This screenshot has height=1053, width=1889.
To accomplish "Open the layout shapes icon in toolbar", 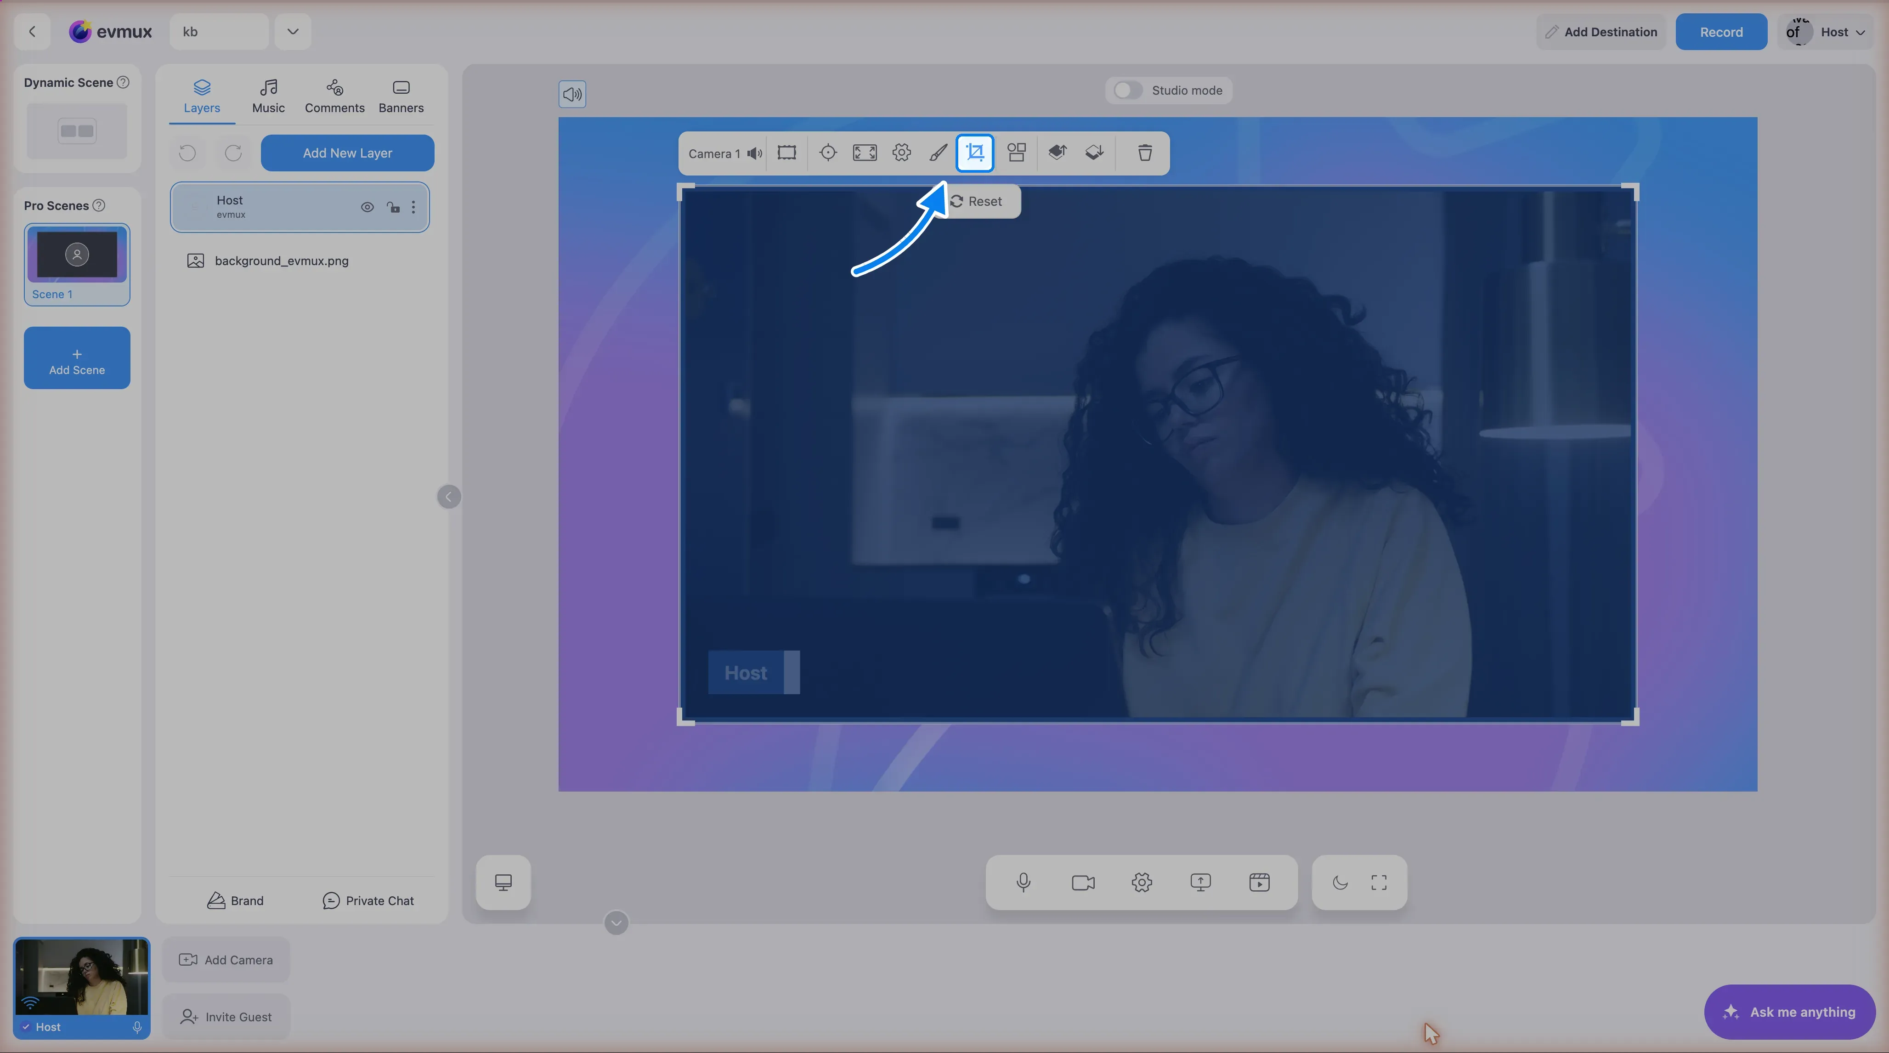I will pyautogui.click(x=1016, y=153).
